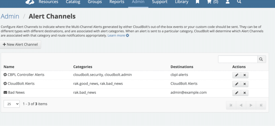275x126 pixels.
Task: Open the Resources menu
Action: click(x=48, y=2)
